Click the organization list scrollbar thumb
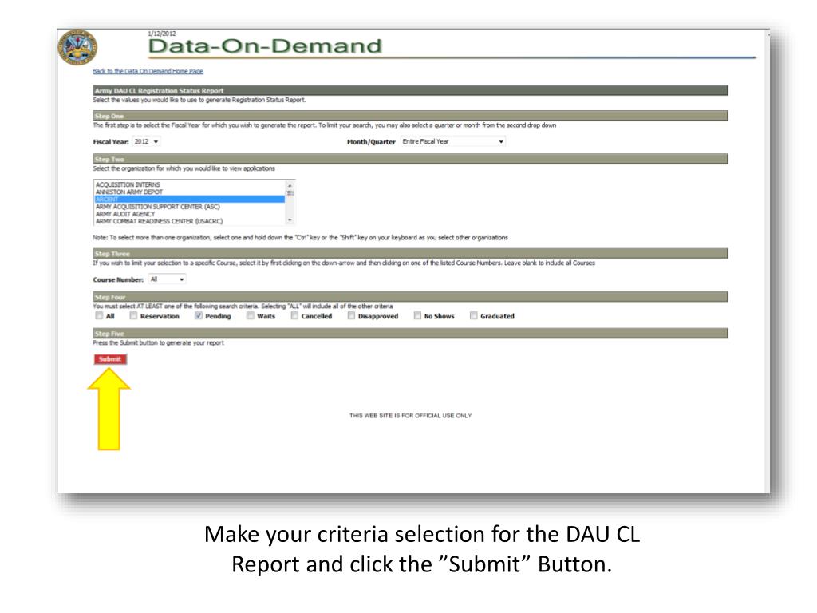Screen dimensions: 817x613 pyautogui.click(x=290, y=193)
